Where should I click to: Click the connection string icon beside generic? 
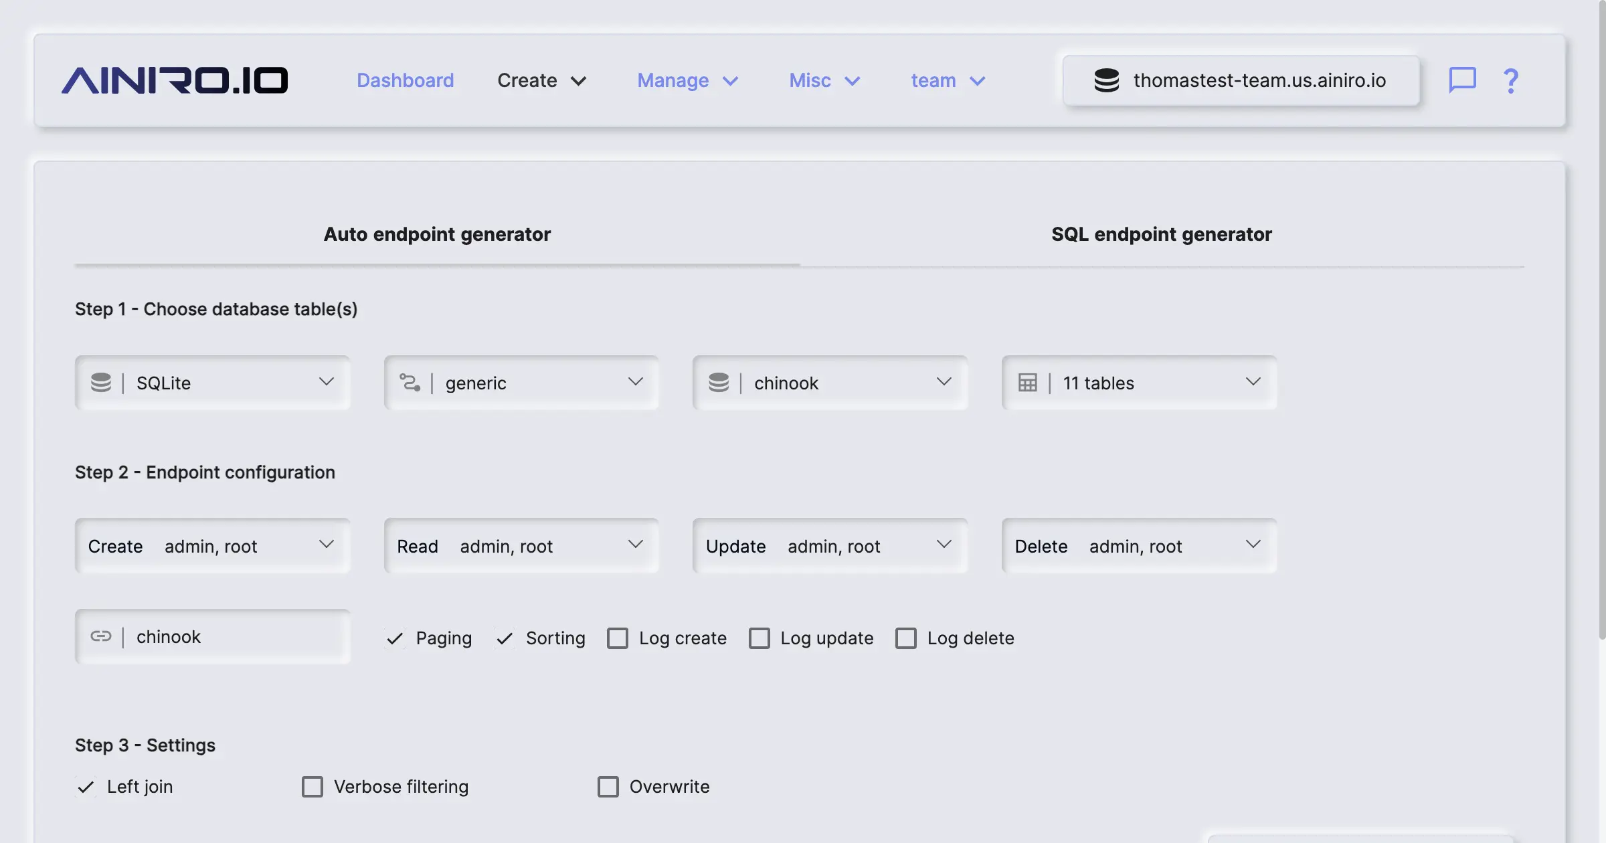click(x=410, y=383)
